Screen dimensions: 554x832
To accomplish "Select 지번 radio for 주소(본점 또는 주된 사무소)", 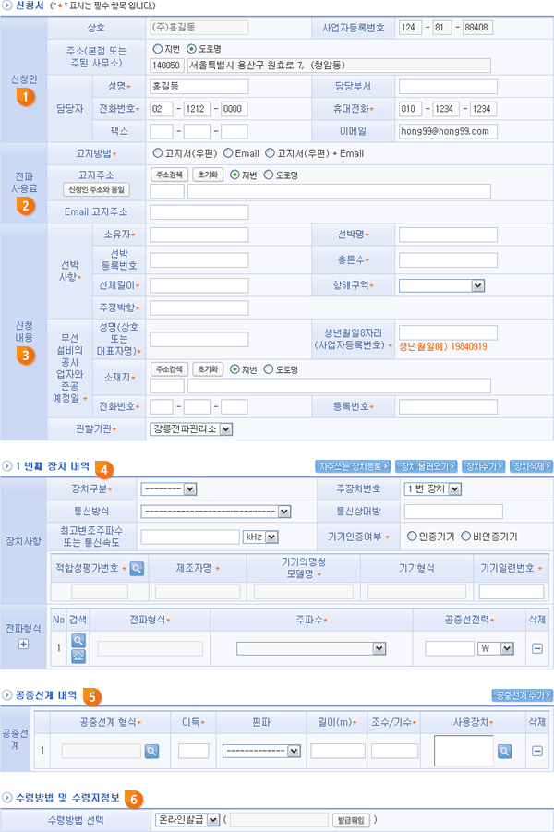I will (158, 49).
